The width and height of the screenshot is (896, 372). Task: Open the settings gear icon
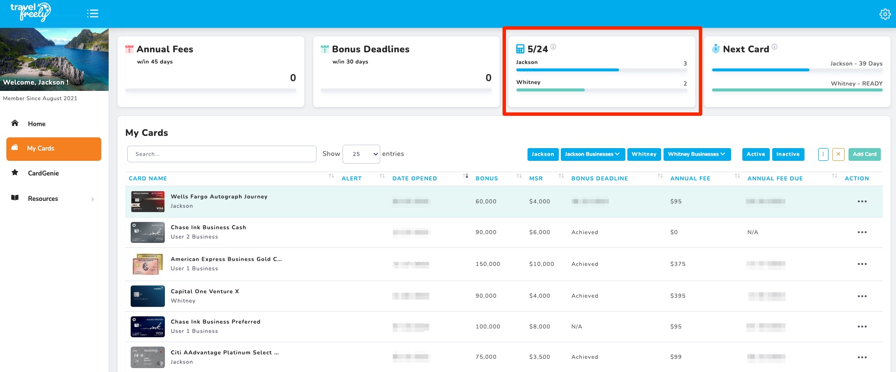885,14
